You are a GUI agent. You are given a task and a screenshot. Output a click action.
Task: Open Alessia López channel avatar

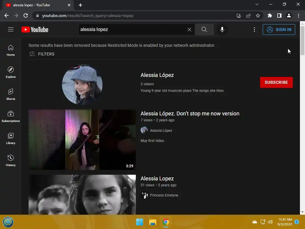tap(82, 84)
